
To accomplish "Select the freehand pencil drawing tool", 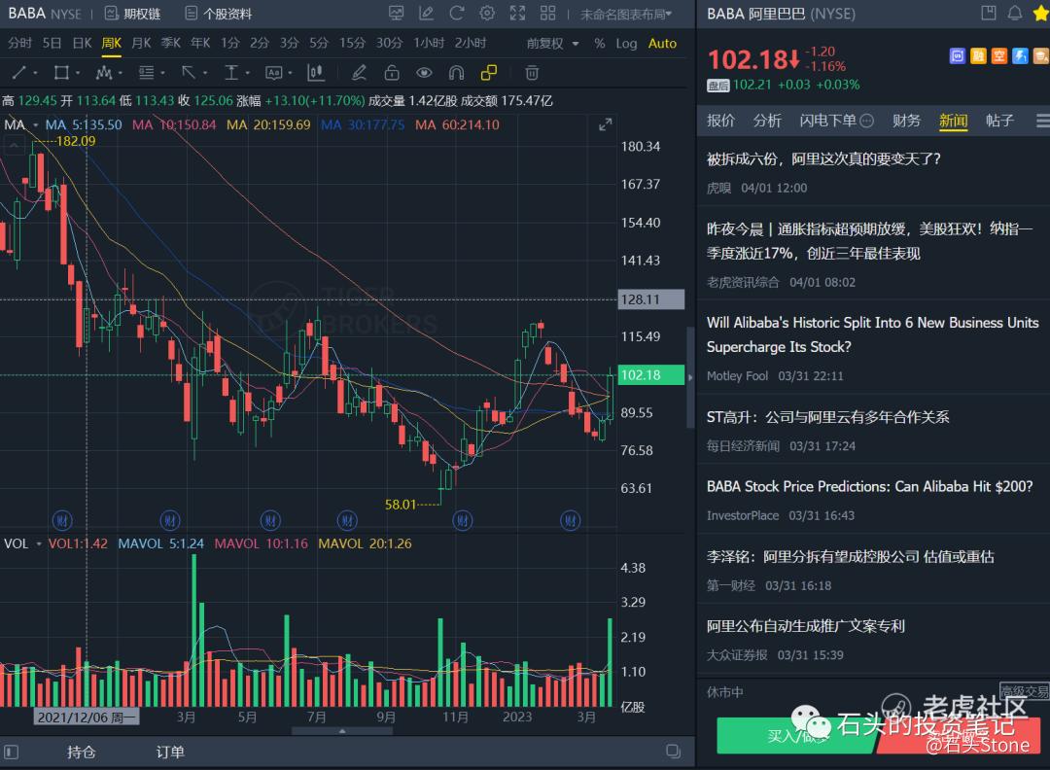I will (359, 72).
